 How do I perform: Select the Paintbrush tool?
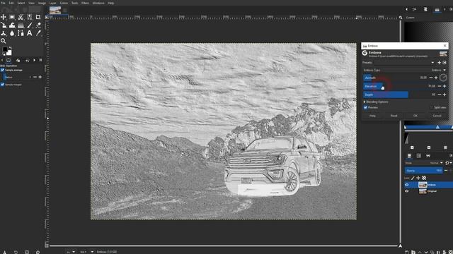coord(30,25)
